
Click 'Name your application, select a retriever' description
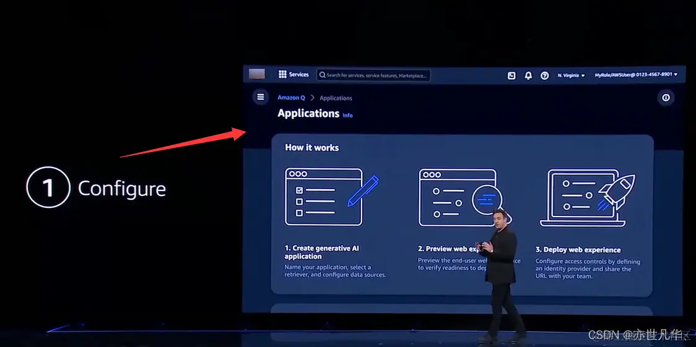(x=335, y=271)
